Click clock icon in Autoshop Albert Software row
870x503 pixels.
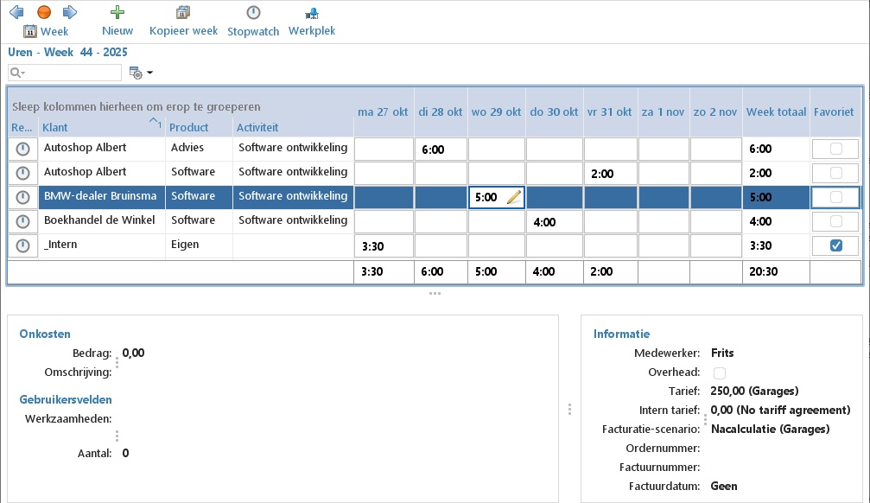[x=22, y=173]
